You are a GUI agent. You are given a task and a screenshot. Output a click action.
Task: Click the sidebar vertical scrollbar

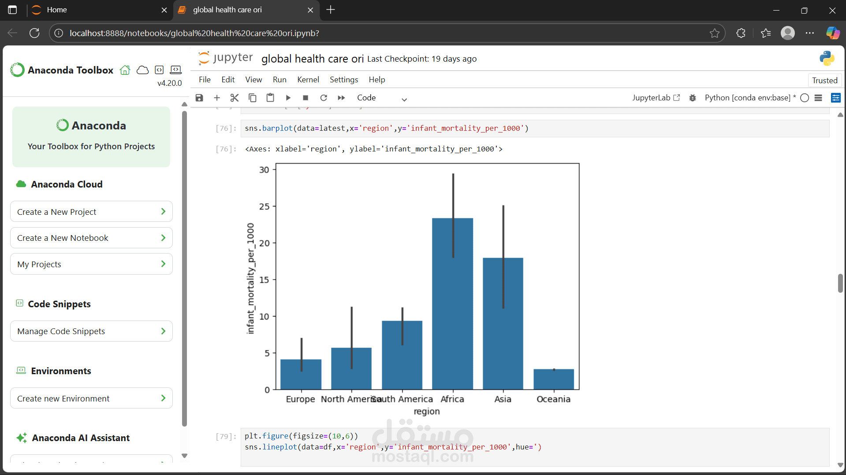[184, 269]
